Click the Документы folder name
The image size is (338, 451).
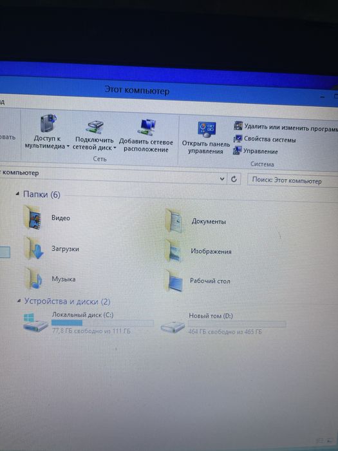[x=209, y=222]
